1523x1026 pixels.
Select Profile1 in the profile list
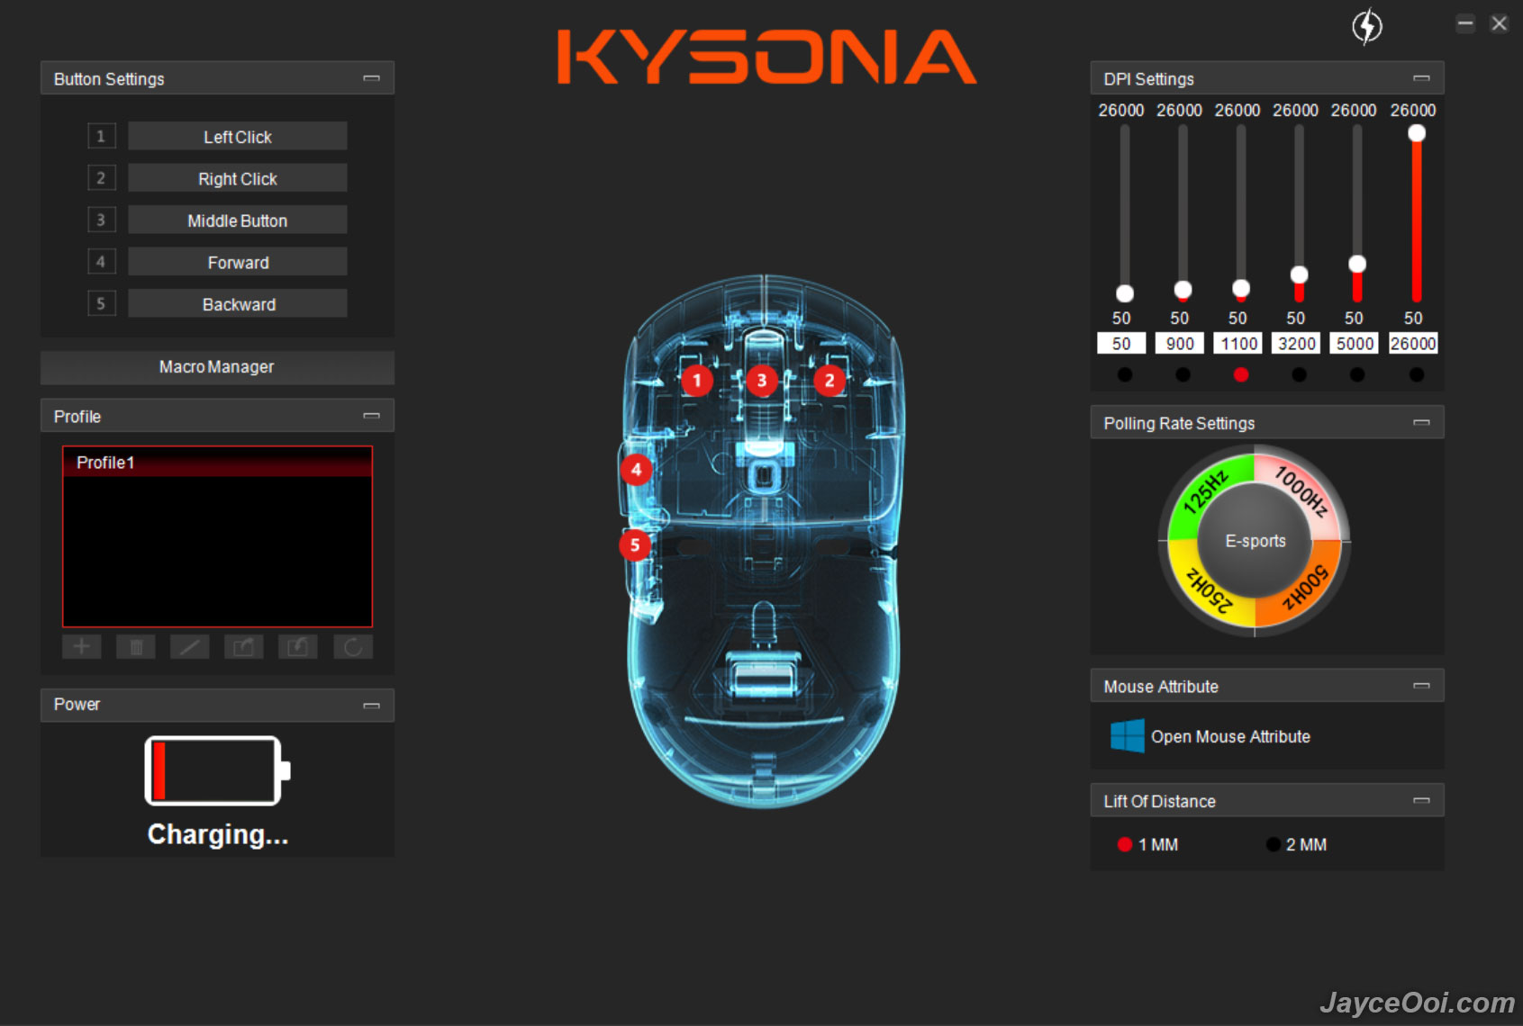pos(217,463)
